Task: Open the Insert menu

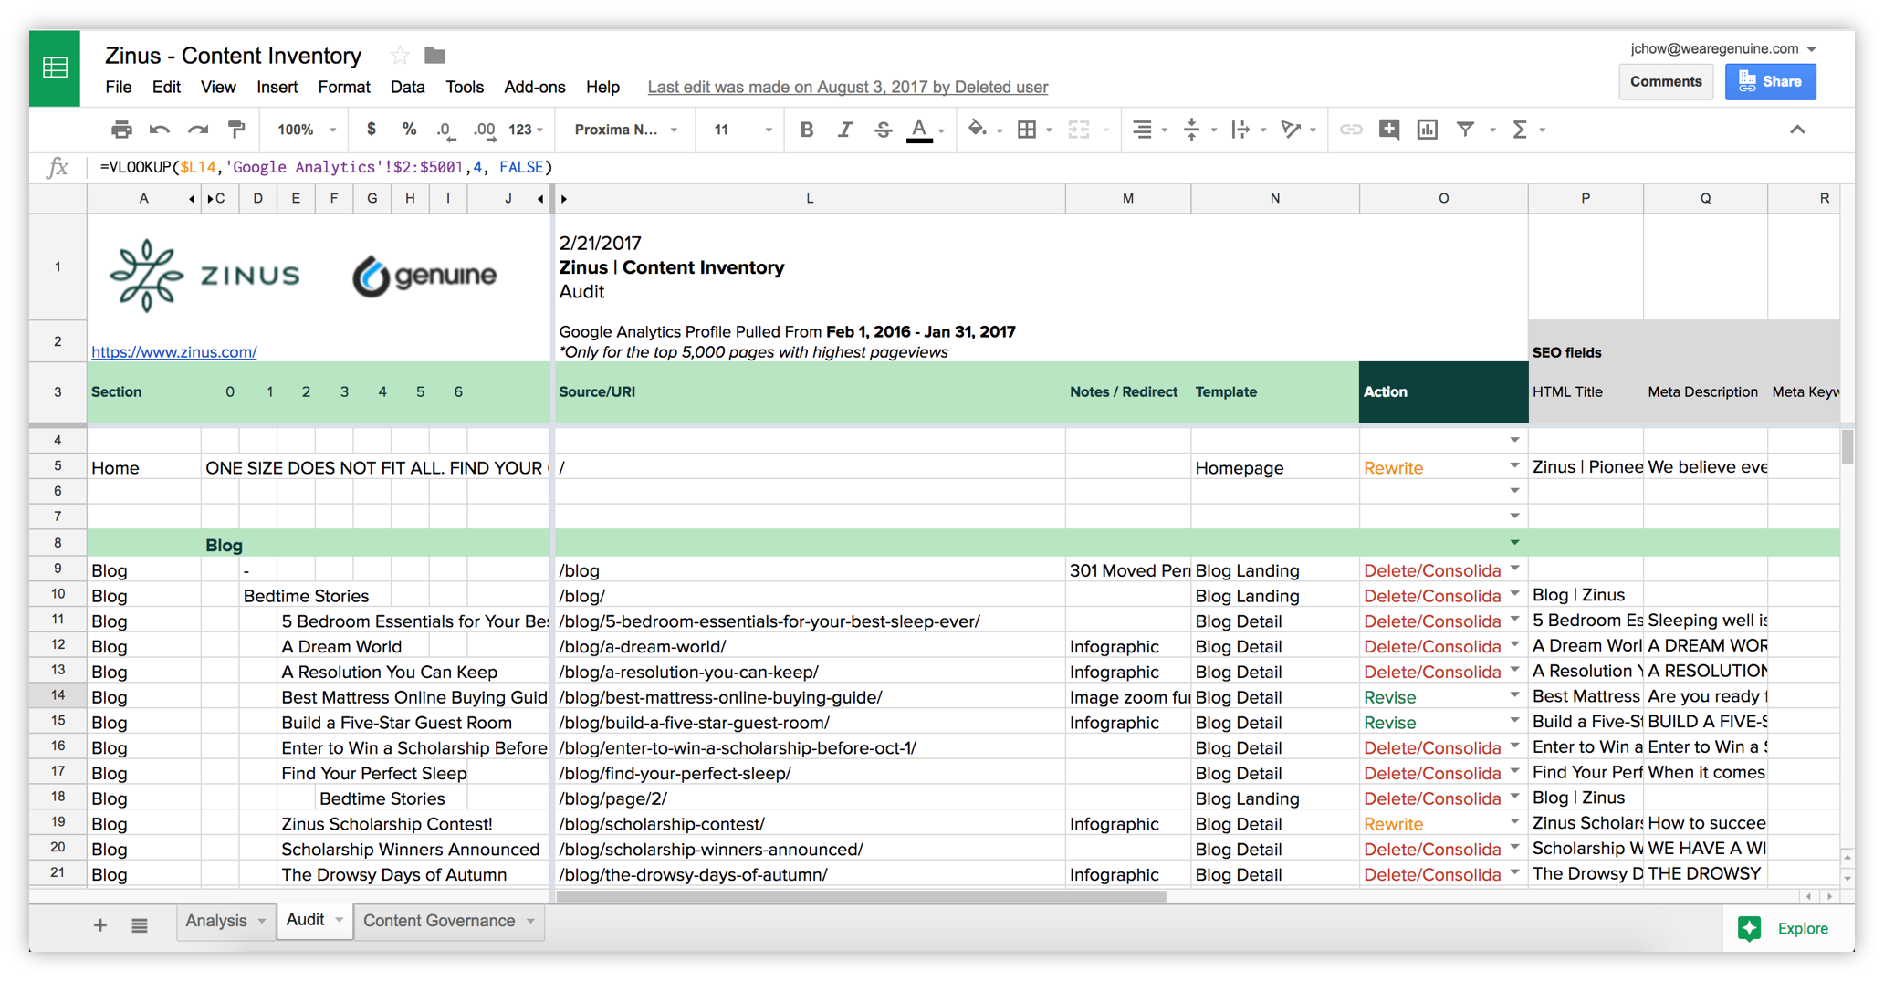Action: pyautogui.click(x=277, y=88)
